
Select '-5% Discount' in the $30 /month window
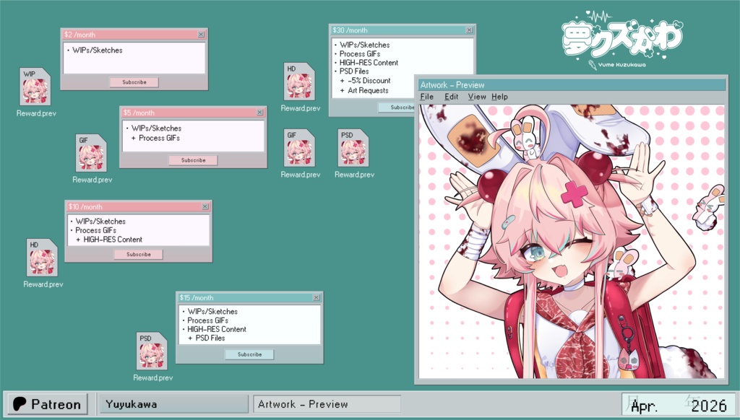(x=369, y=81)
